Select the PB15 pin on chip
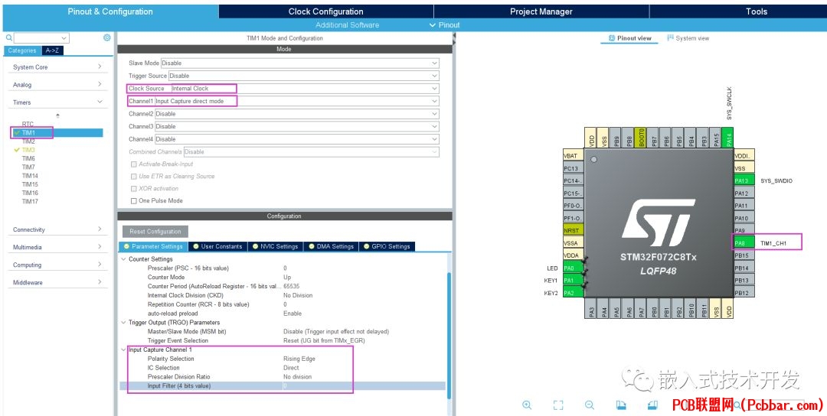This screenshot has height=416, width=827. (744, 255)
